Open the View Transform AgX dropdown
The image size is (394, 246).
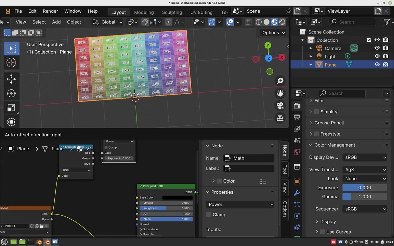(365, 170)
